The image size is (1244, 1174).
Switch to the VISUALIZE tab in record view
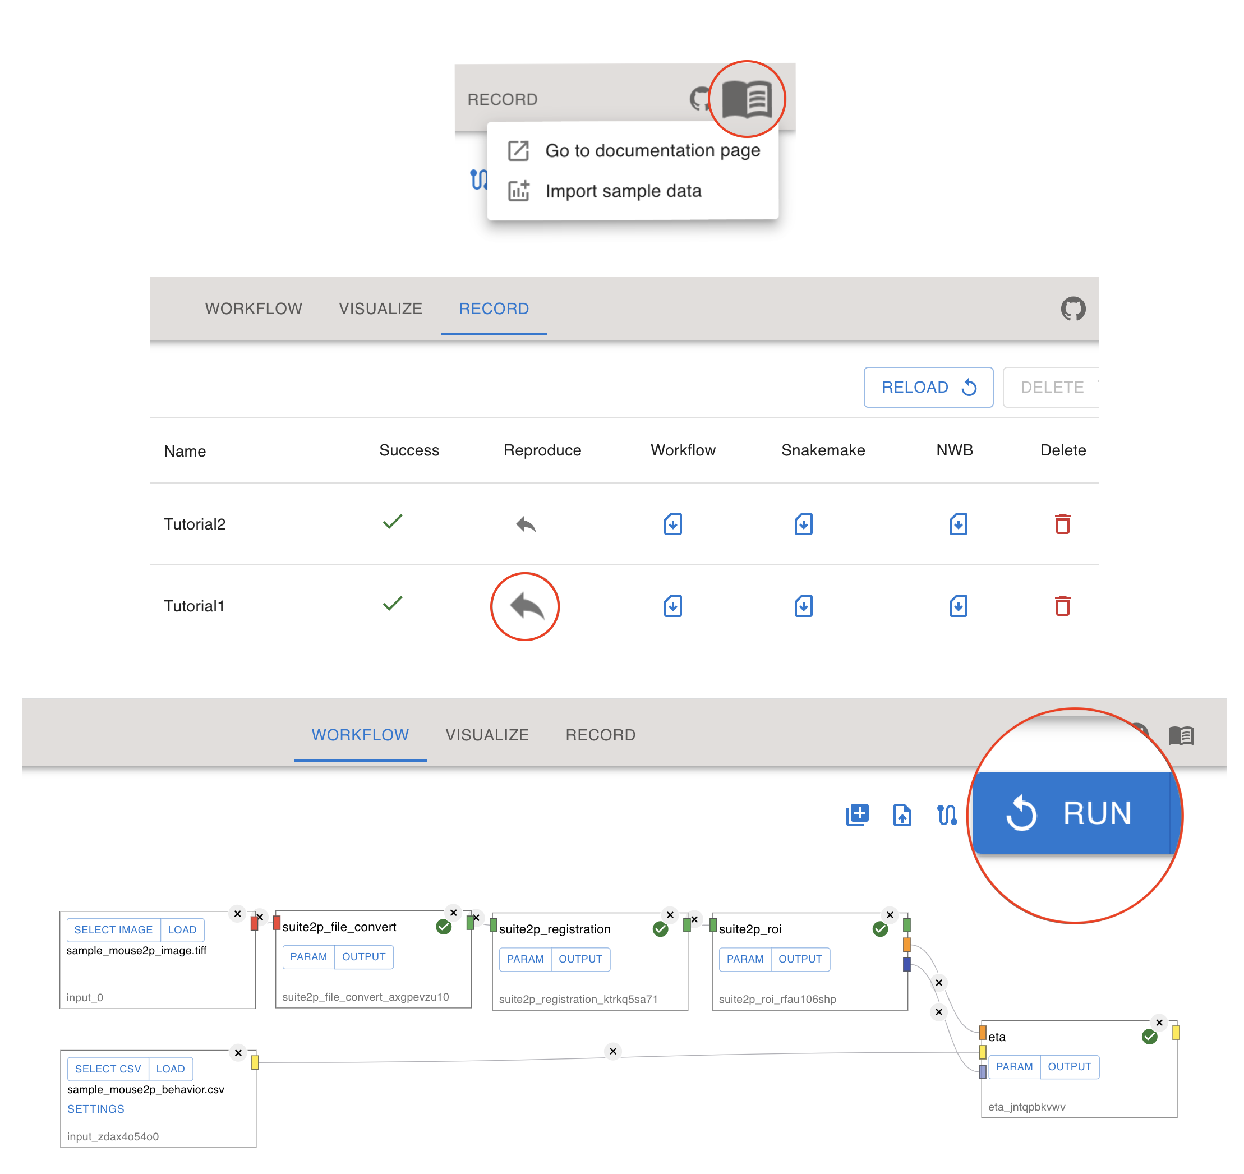[380, 309]
